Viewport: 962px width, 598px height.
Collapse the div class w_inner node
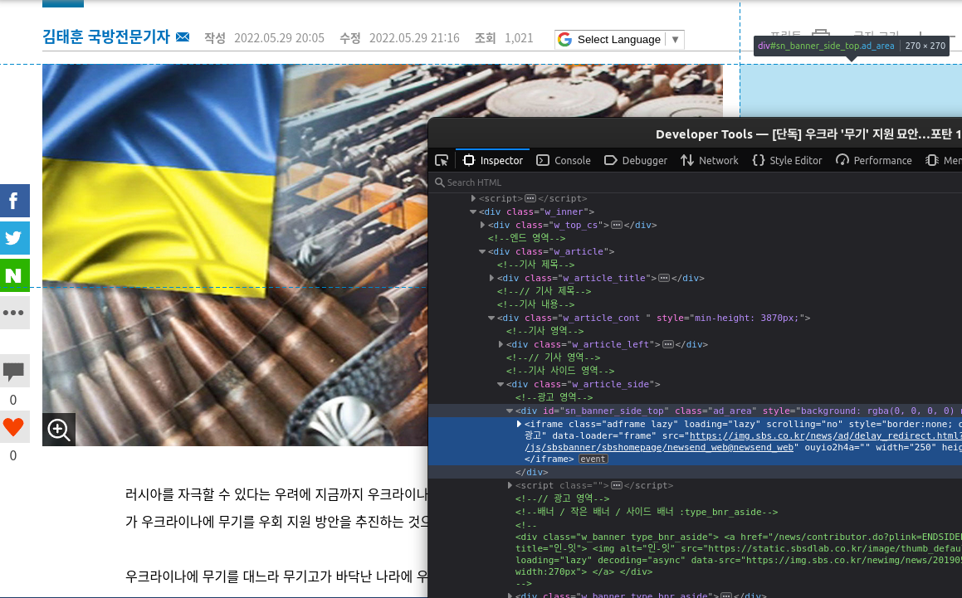(x=473, y=211)
